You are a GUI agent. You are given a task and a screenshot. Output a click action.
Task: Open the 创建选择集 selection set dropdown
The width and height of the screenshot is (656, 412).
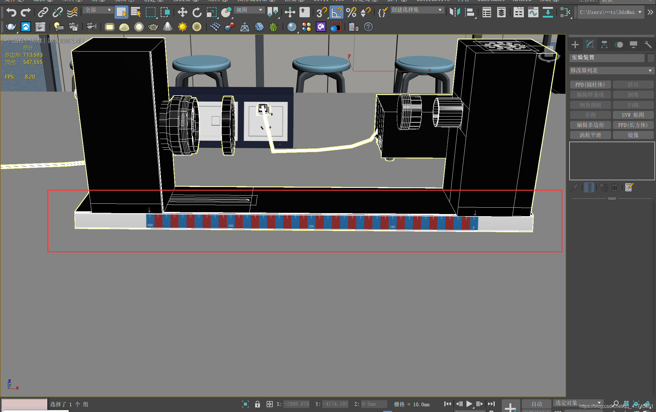pyautogui.click(x=440, y=10)
